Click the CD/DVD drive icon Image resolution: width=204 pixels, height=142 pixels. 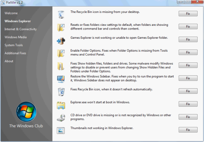click(x=61, y=118)
